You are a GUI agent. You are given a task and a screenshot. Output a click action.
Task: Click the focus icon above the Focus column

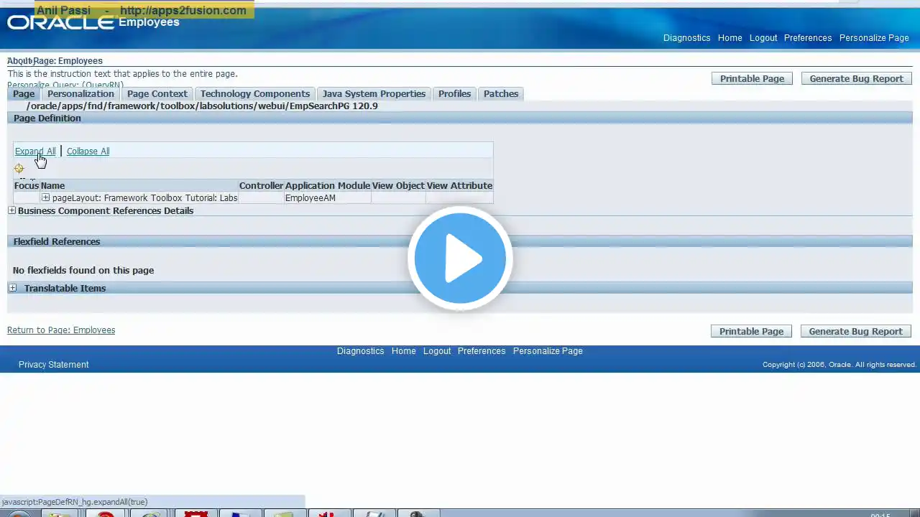(x=19, y=169)
